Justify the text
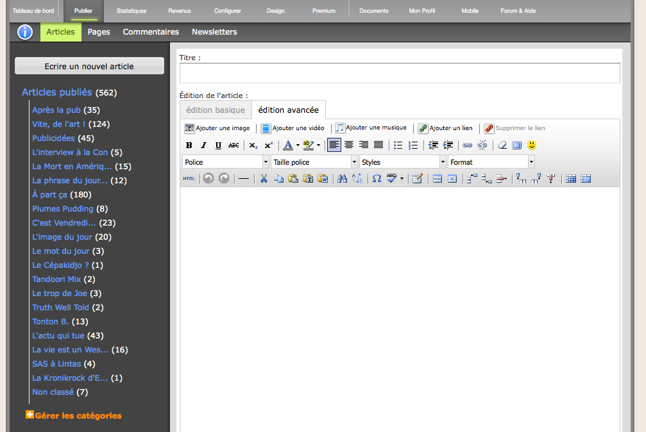646x432 pixels. tap(378, 145)
